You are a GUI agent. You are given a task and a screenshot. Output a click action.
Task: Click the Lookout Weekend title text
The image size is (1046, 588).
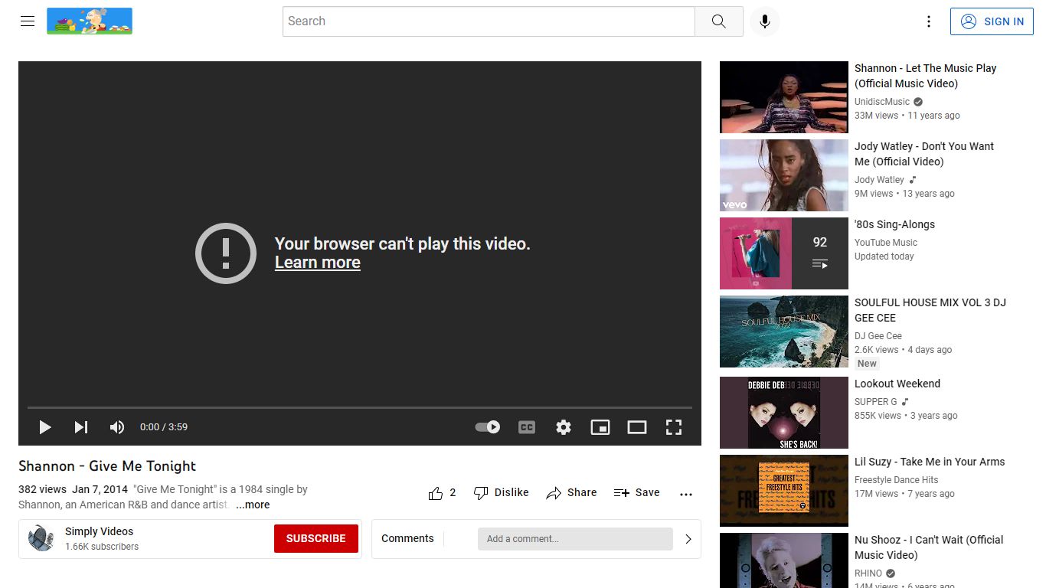897,384
